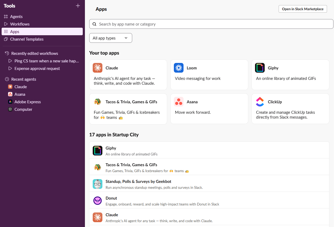The height and width of the screenshot is (227, 334).
Task: Open the Agents section in sidebar
Action: pos(42,17)
